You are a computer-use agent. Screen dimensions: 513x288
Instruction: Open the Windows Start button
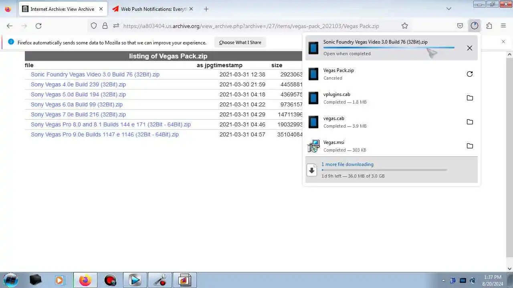click(11, 280)
